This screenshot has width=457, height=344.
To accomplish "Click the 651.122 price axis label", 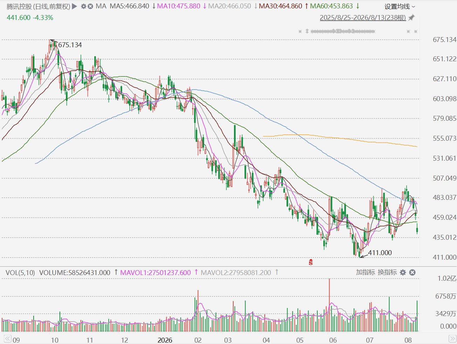I will pos(444,59).
